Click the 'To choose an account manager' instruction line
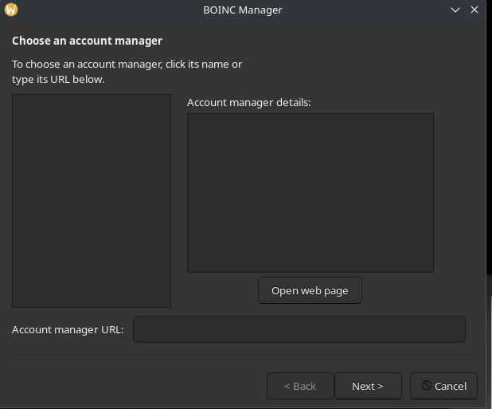Image resolution: width=492 pixels, height=409 pixels. point(127,64)
